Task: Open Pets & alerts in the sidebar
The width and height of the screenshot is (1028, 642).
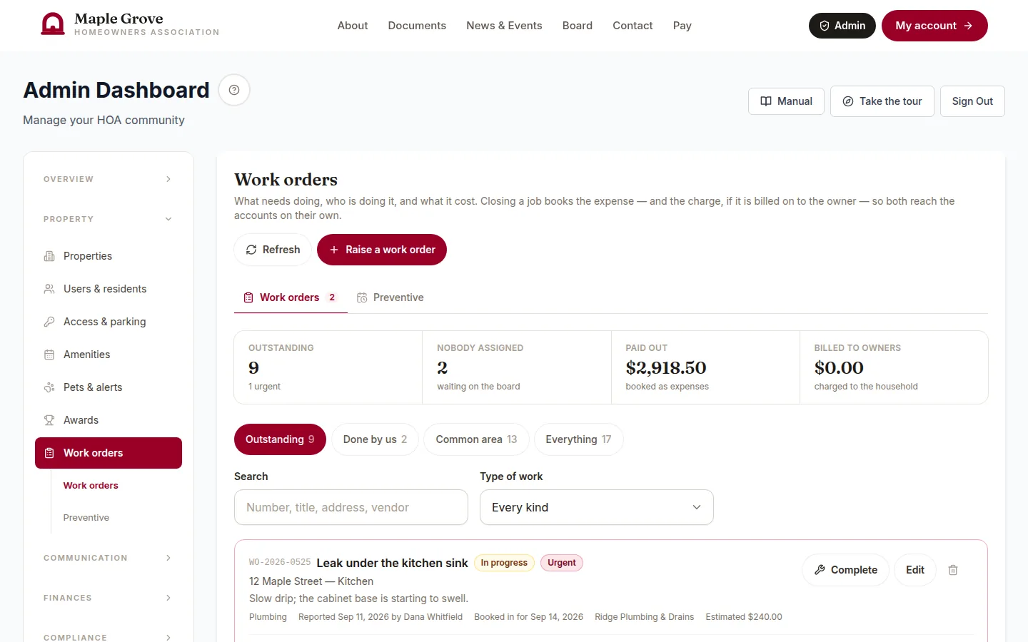Action: point(109,387)
